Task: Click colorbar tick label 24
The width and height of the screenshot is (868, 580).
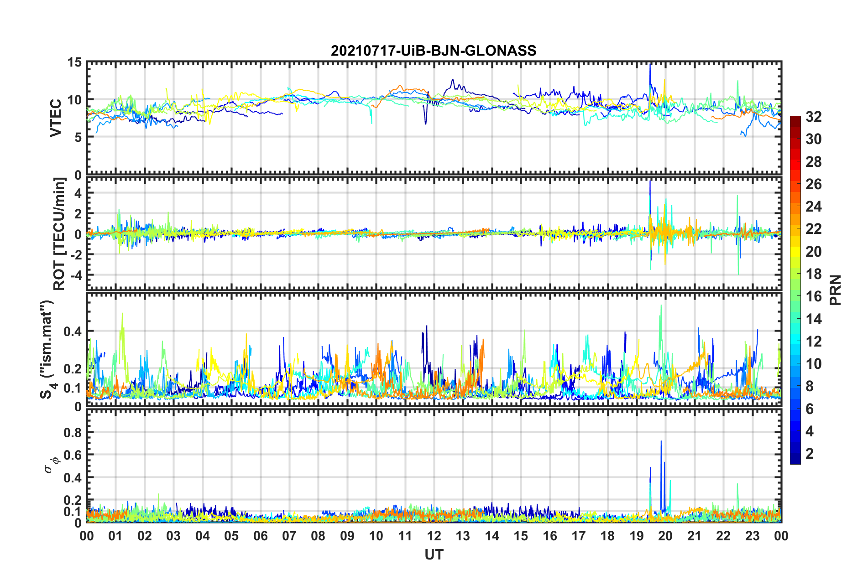Action: tap(814, 207)
